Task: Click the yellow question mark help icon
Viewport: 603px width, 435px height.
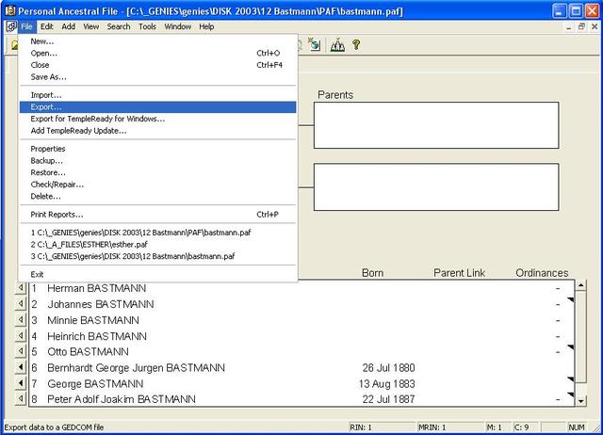Action: (x=356, y=45)
